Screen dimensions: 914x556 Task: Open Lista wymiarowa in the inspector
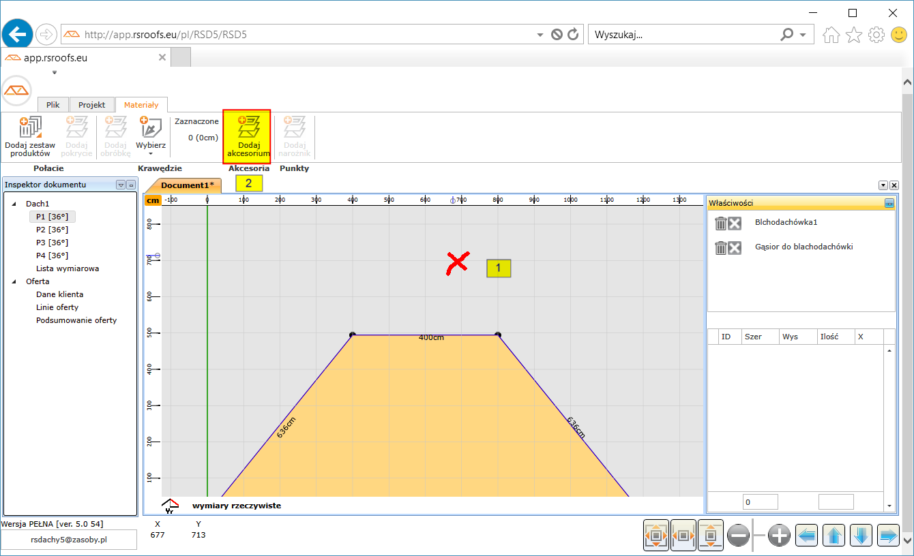point(68,268)
